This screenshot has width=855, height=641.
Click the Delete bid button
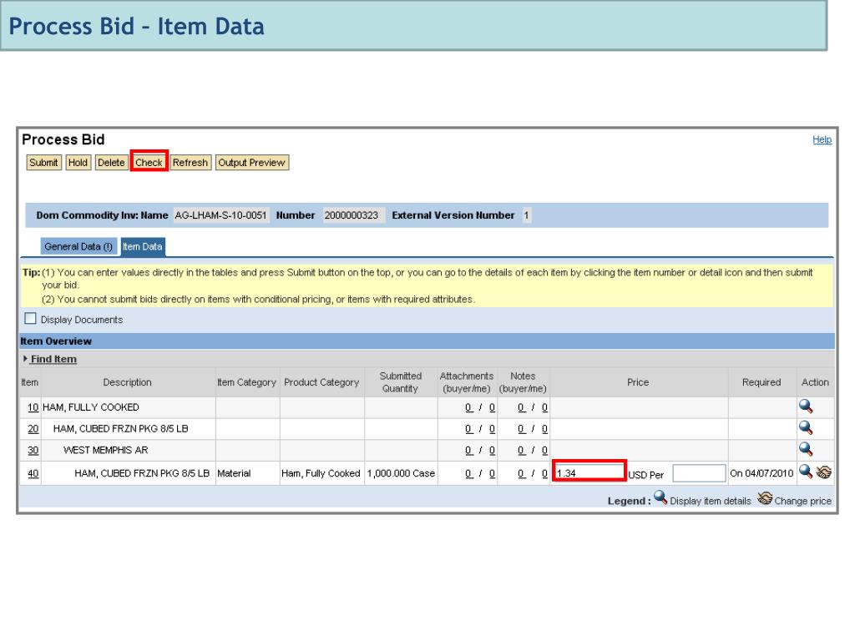(111, 163)
